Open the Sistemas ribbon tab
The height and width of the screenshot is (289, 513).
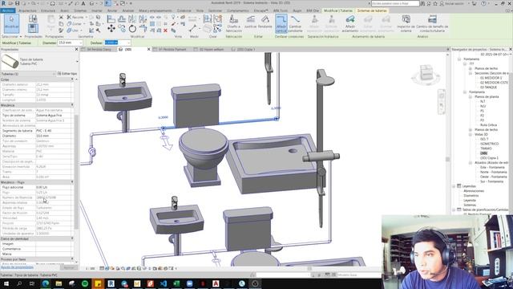point(80,10)
